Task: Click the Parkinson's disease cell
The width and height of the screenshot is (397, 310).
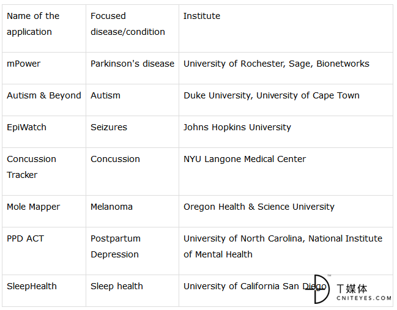Action: 132,68
